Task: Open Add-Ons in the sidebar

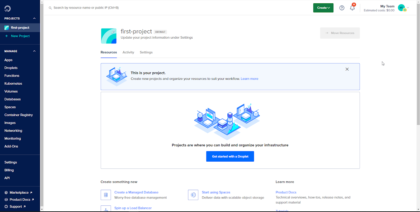Action: [11, 147]
